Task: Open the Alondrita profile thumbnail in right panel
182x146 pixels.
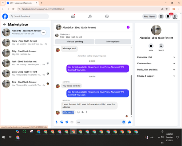Action: click(156, 30)
